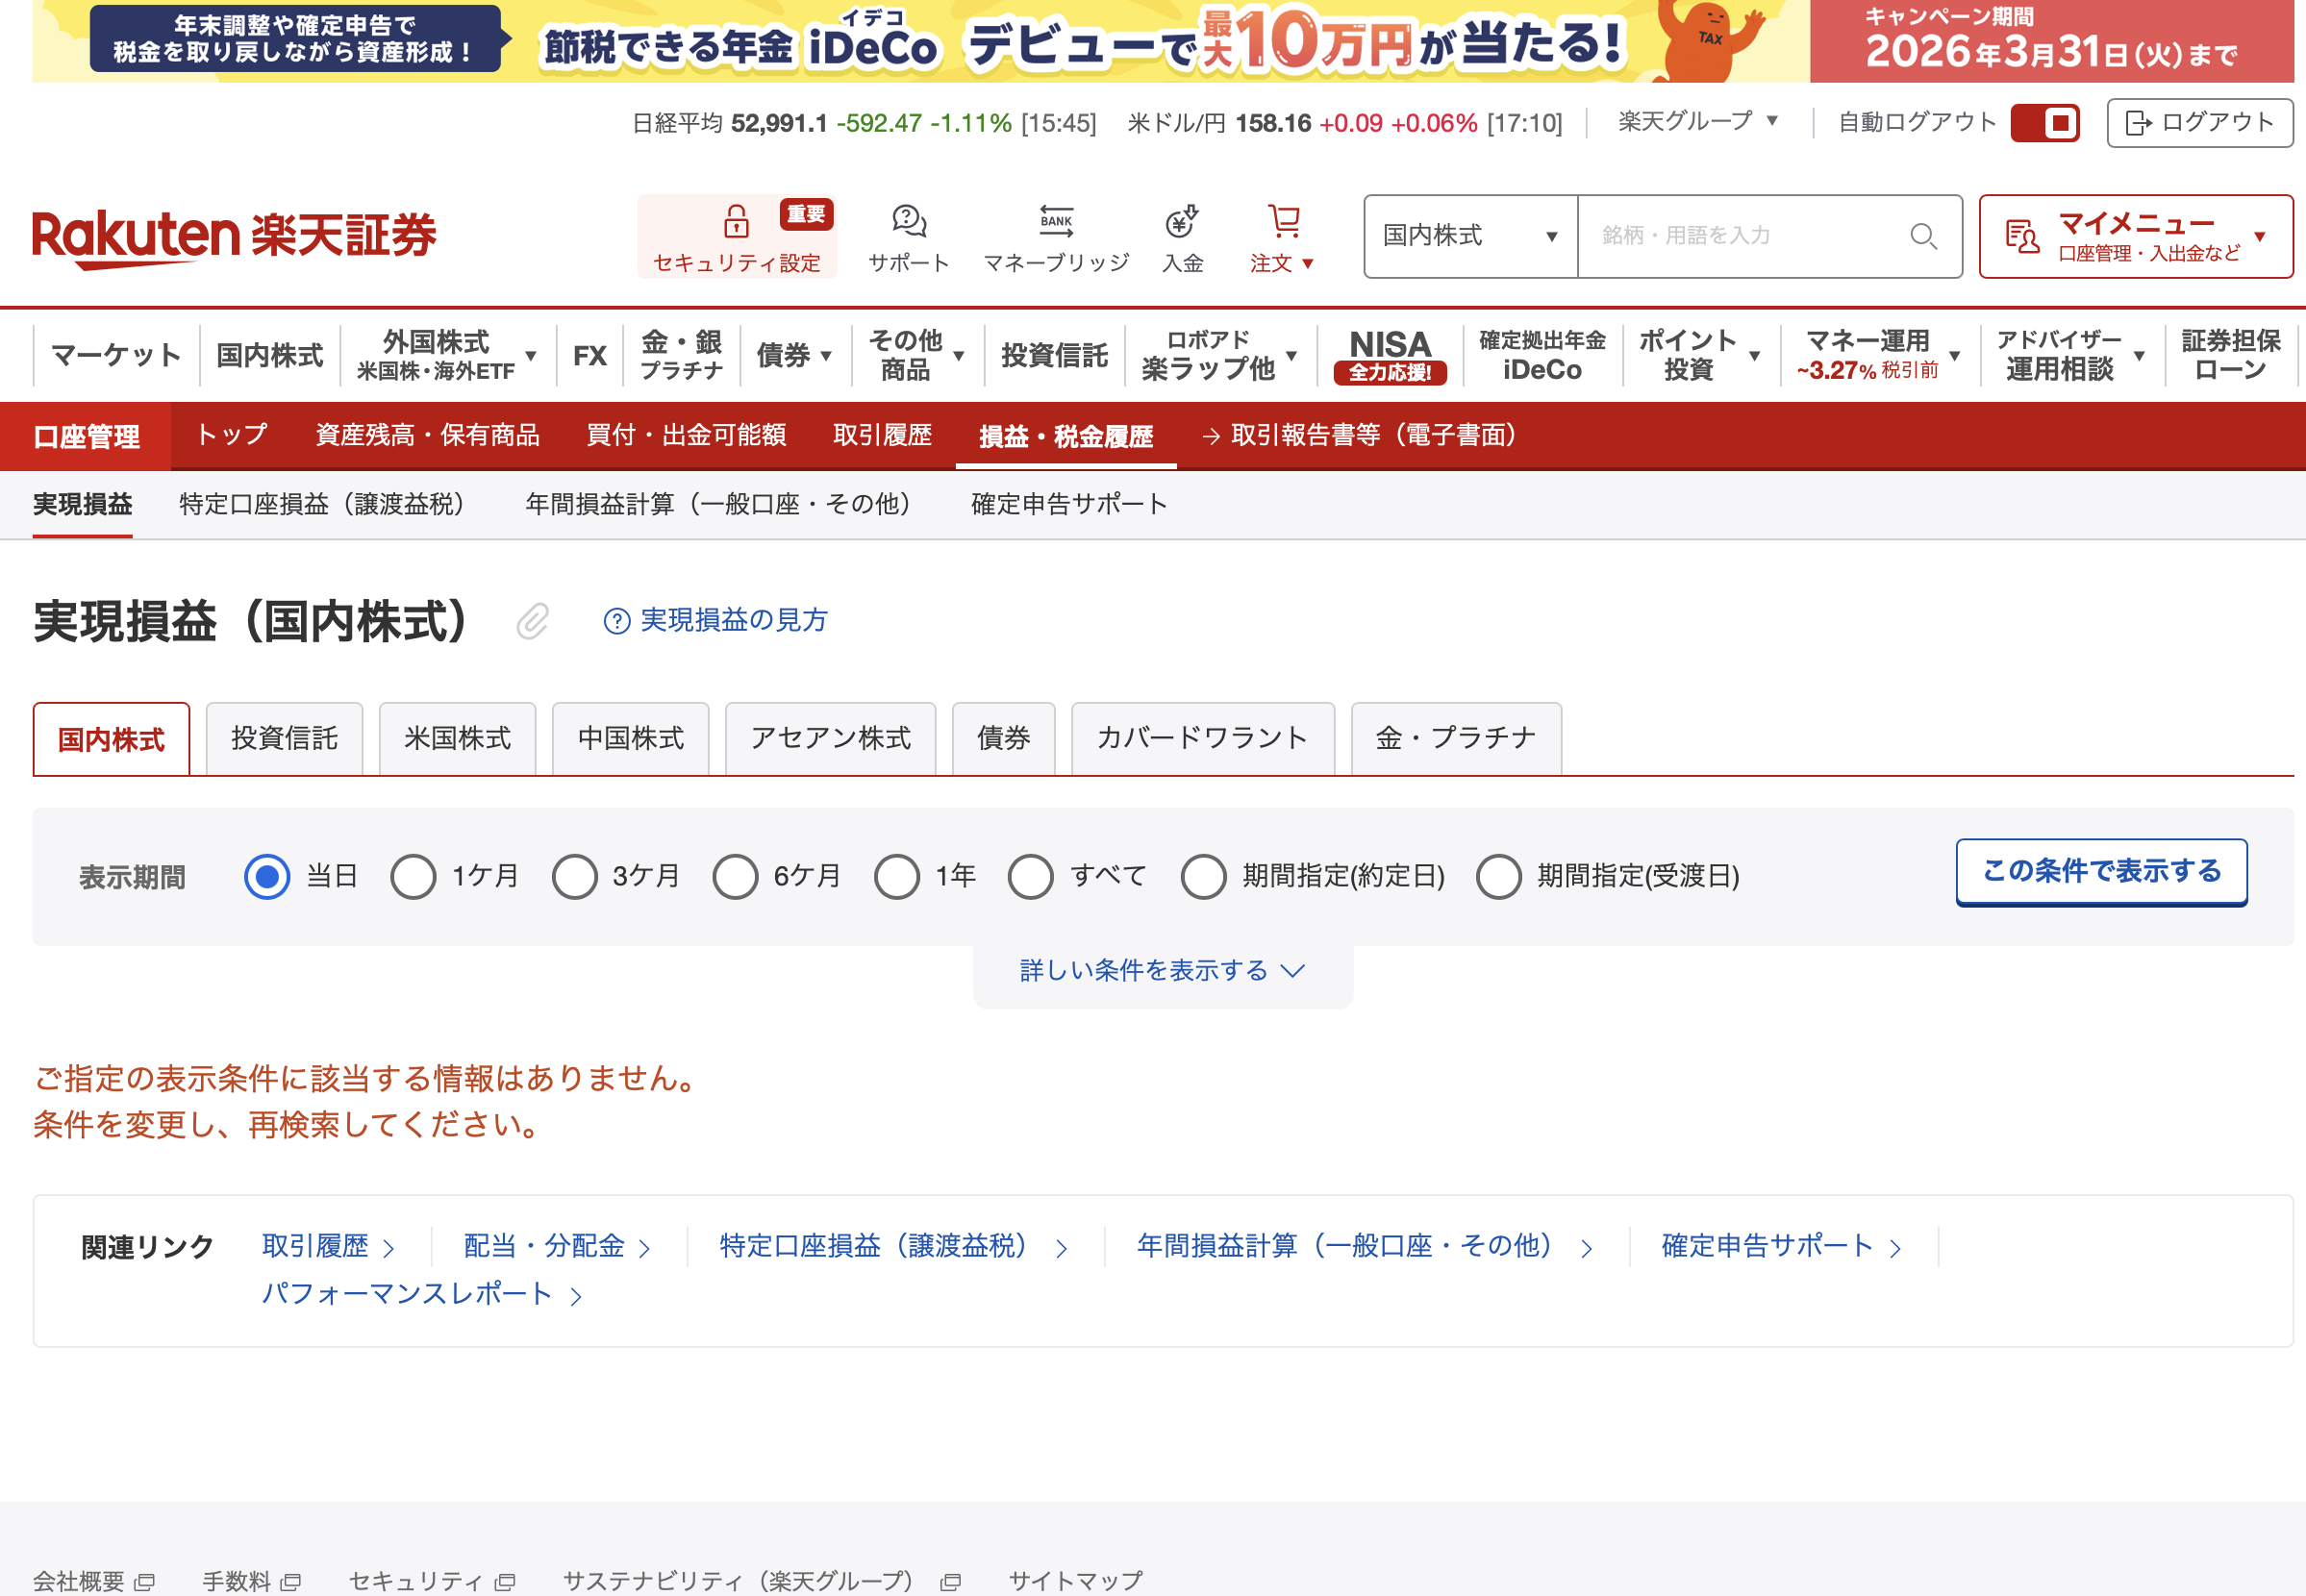Image resolution: width=2306 pixels, height=1596 pixels.
Task: Click the Security settings lock icon
Action: [736, 221]
